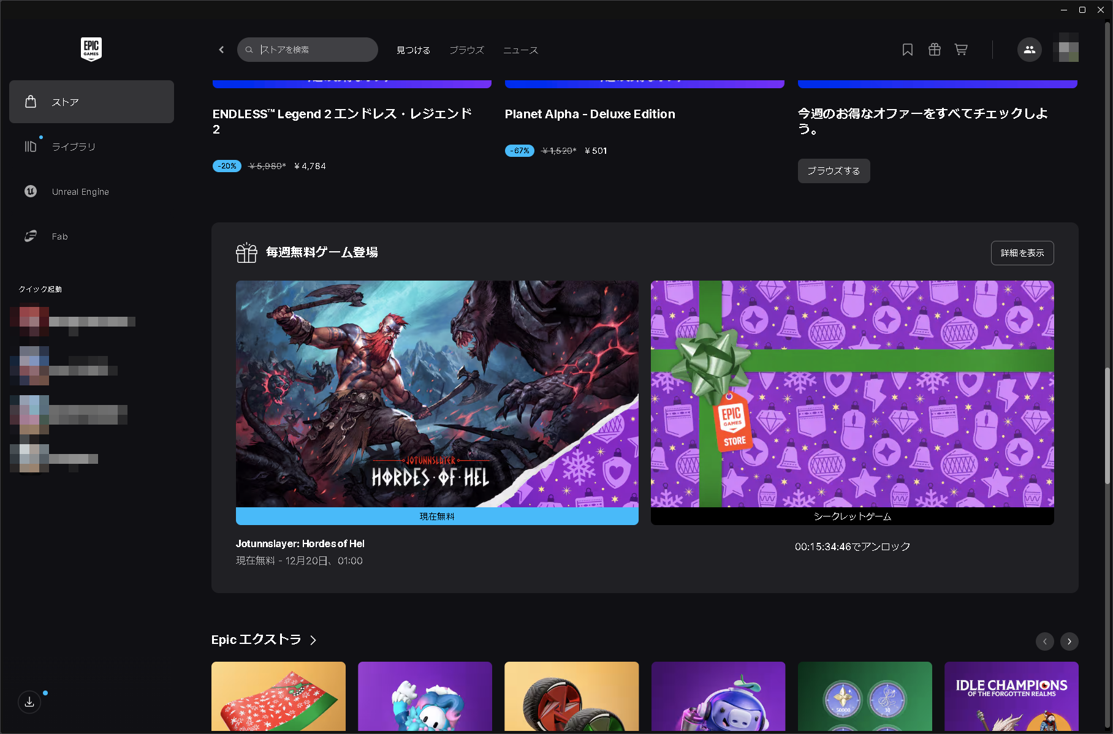1113x734 pixels.
Task: Click the シークレットゲーム label
Action: pos(853,516)
